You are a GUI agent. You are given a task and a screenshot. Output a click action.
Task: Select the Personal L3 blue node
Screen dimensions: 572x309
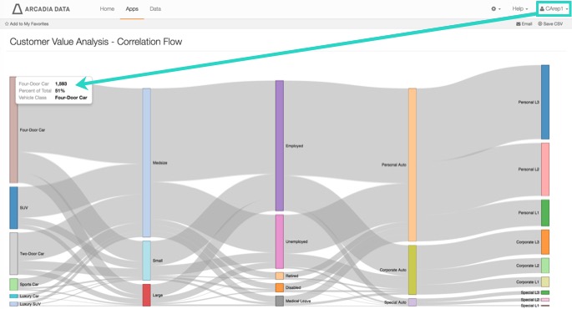[545, 102]
